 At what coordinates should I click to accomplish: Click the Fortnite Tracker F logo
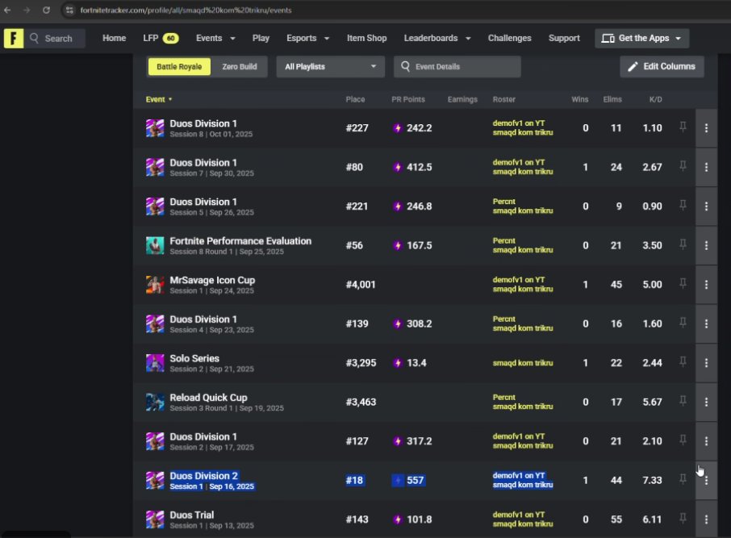point(14,38)
